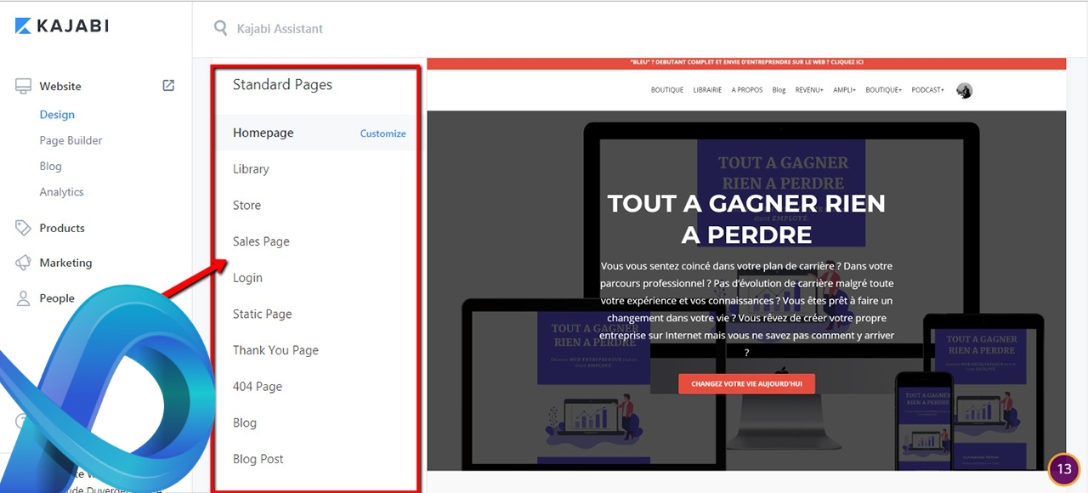The image size is (1088, 493).
Task: Click the TOUT A GAGNER RIEN A PERDRE headline
Action: pos(746,218)
